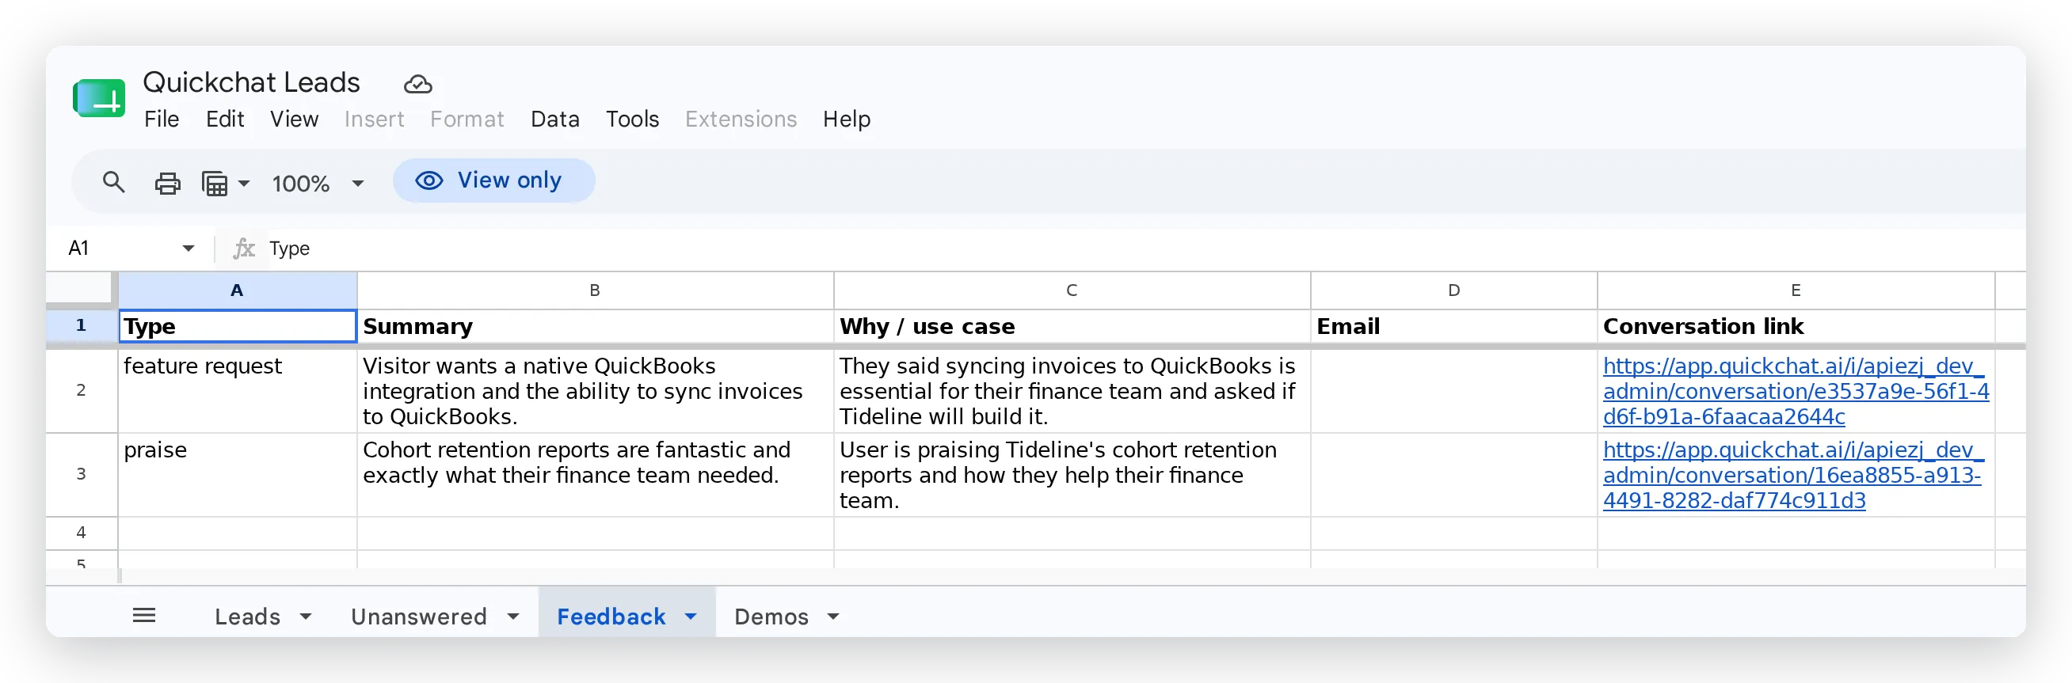Open the Unanswered tab dropdown arrow

coord(513,617)
